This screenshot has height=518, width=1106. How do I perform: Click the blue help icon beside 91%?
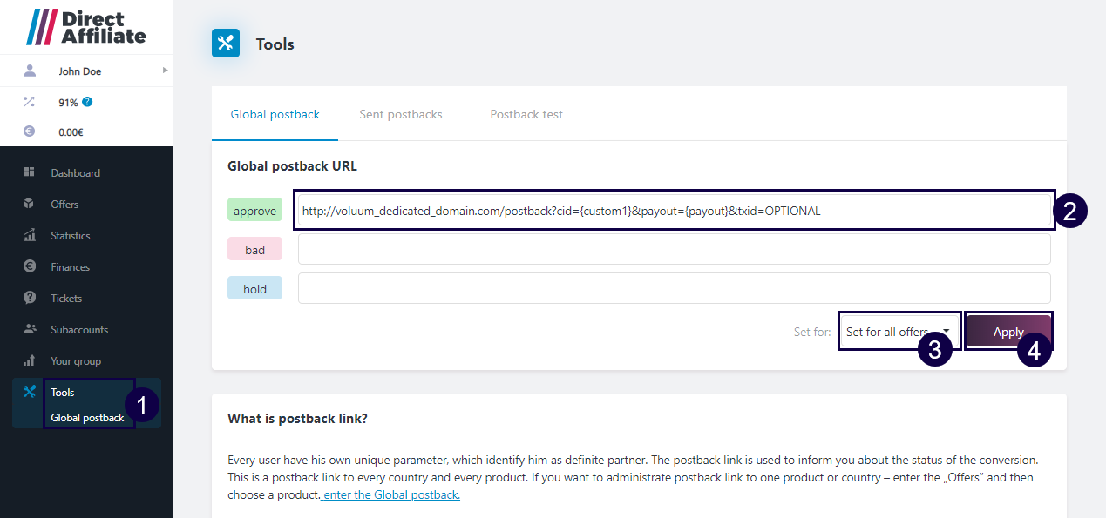(x=87, y=102)
